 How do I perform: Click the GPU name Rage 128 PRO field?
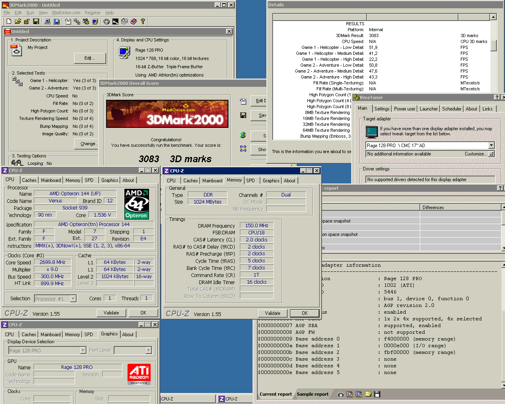[77, 367]
